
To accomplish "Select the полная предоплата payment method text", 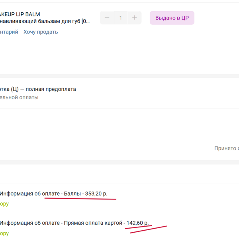I will click(x=51, y=89).
